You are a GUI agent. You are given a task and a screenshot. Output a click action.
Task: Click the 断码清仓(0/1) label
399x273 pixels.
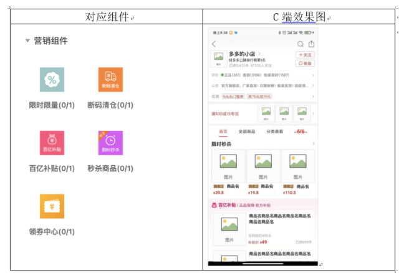coord(110,105)
